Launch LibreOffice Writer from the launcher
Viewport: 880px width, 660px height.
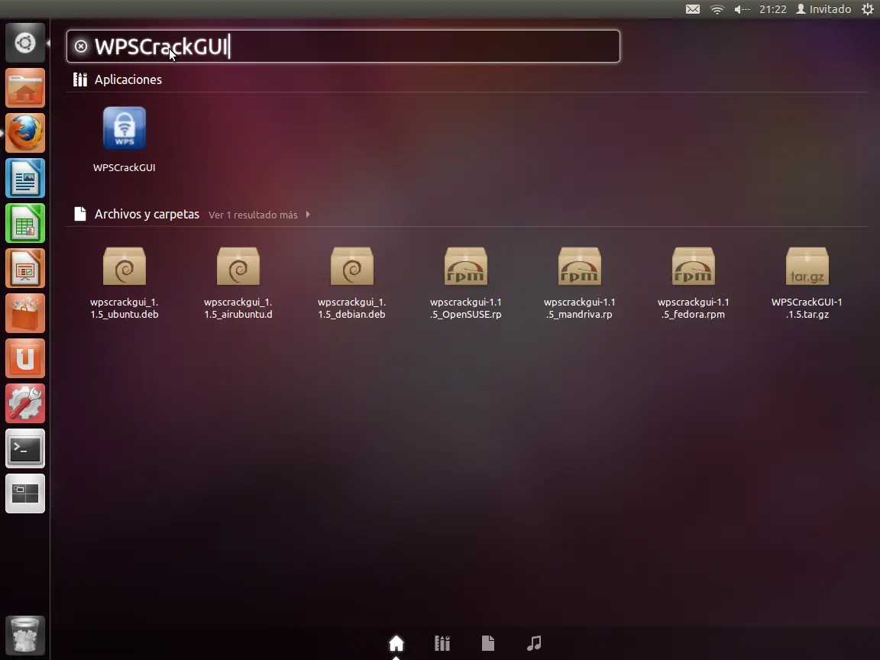coord(25,179)
